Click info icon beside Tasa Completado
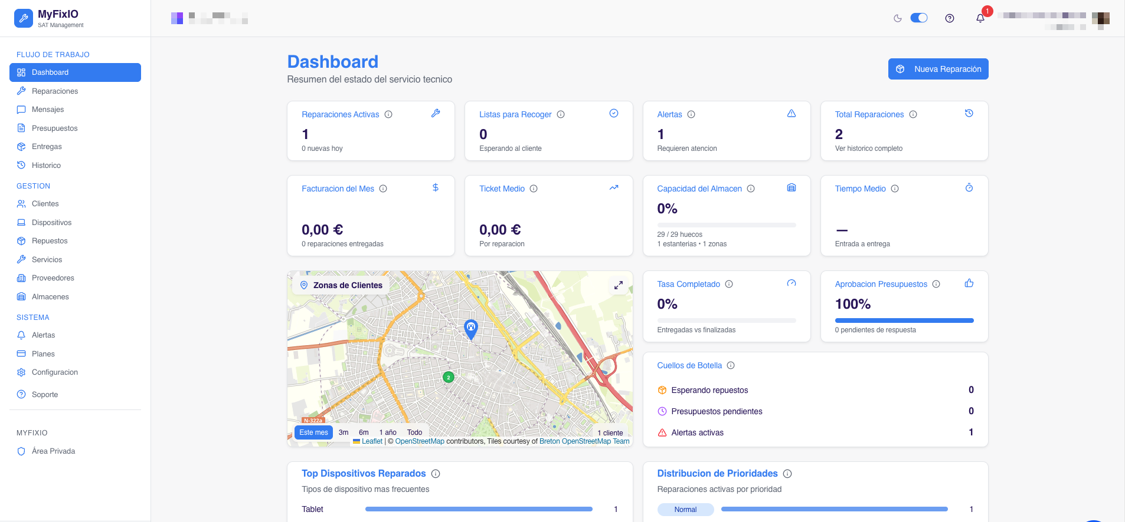The height and width of the screenshot is (522, 1125). pos(729,284)
